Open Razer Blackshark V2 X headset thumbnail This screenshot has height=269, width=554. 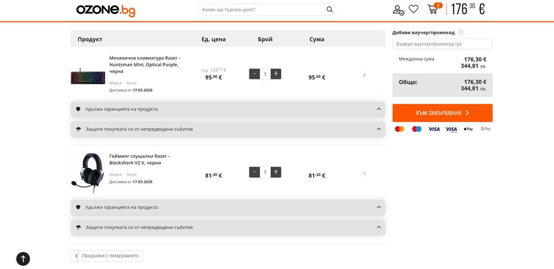(88, 173)
